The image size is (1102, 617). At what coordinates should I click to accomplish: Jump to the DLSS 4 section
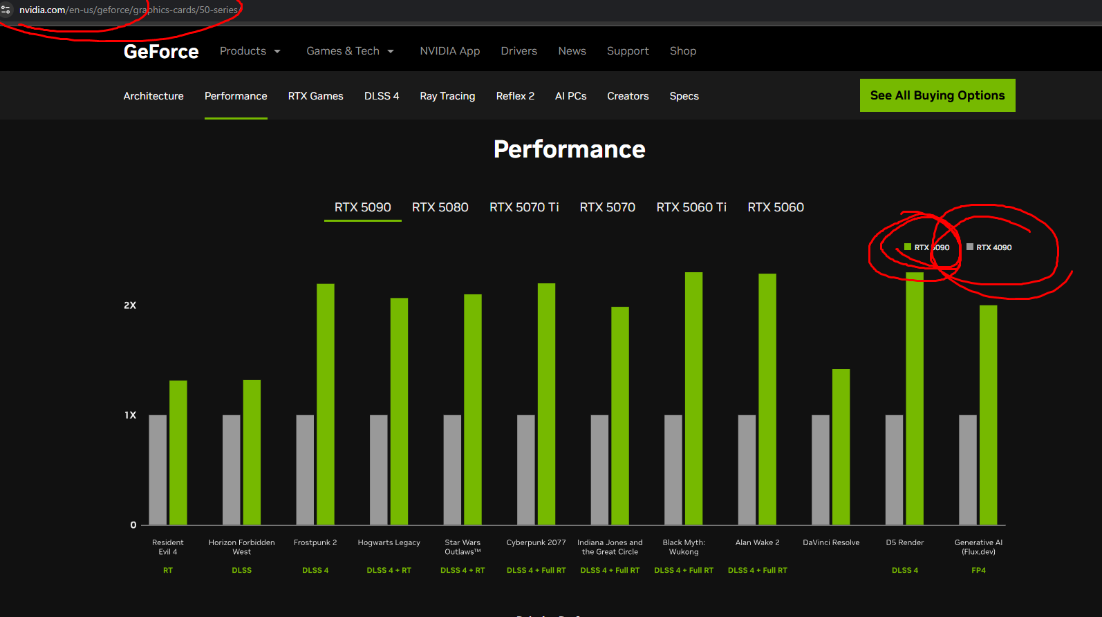pyautogui.click(x=382, y=96)
